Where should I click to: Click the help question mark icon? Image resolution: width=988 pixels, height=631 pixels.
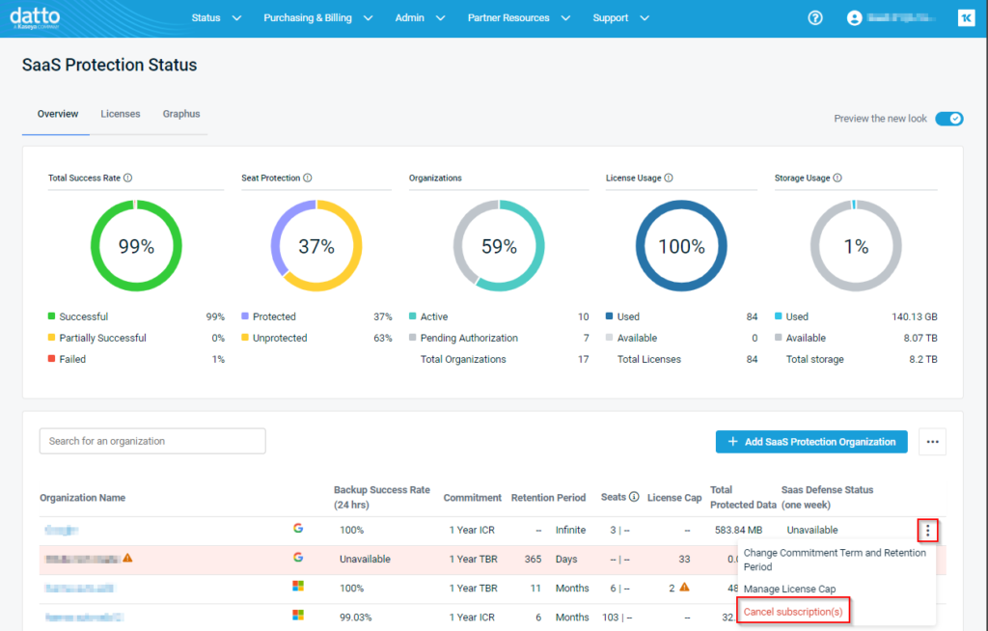pos(815,18)
